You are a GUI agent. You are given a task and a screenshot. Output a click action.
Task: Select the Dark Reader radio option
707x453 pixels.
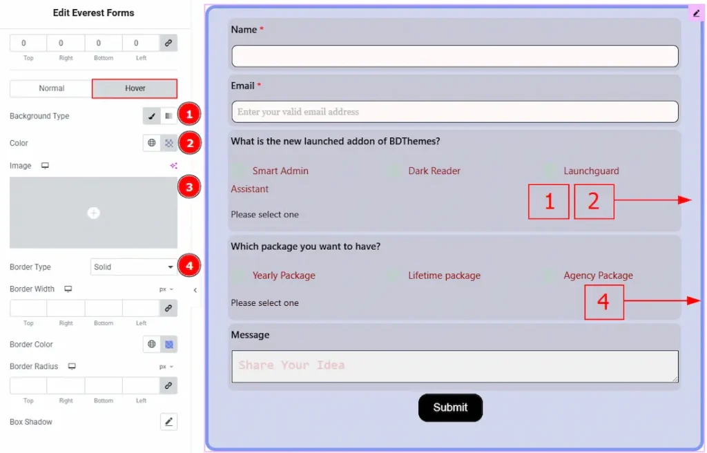[x=394, y=171]
